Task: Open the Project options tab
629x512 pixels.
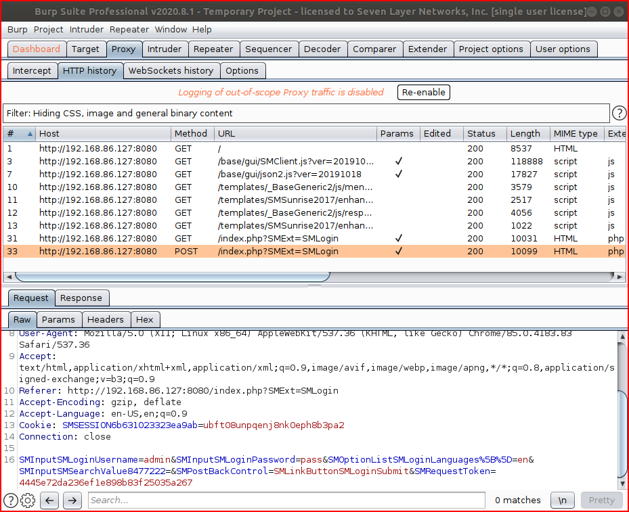Action: [x=491, y=49]
